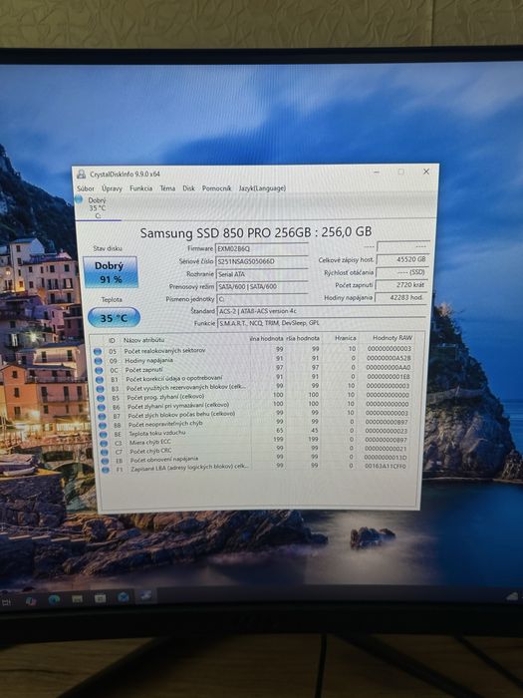Screen dimensions: 523x698
Task: Open File Explorer from the taskbar
Action: 77,599
